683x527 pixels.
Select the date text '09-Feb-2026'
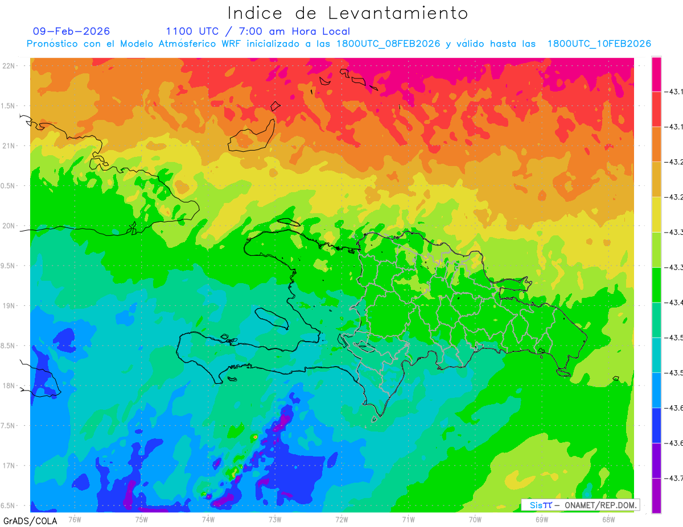(72, 31)
